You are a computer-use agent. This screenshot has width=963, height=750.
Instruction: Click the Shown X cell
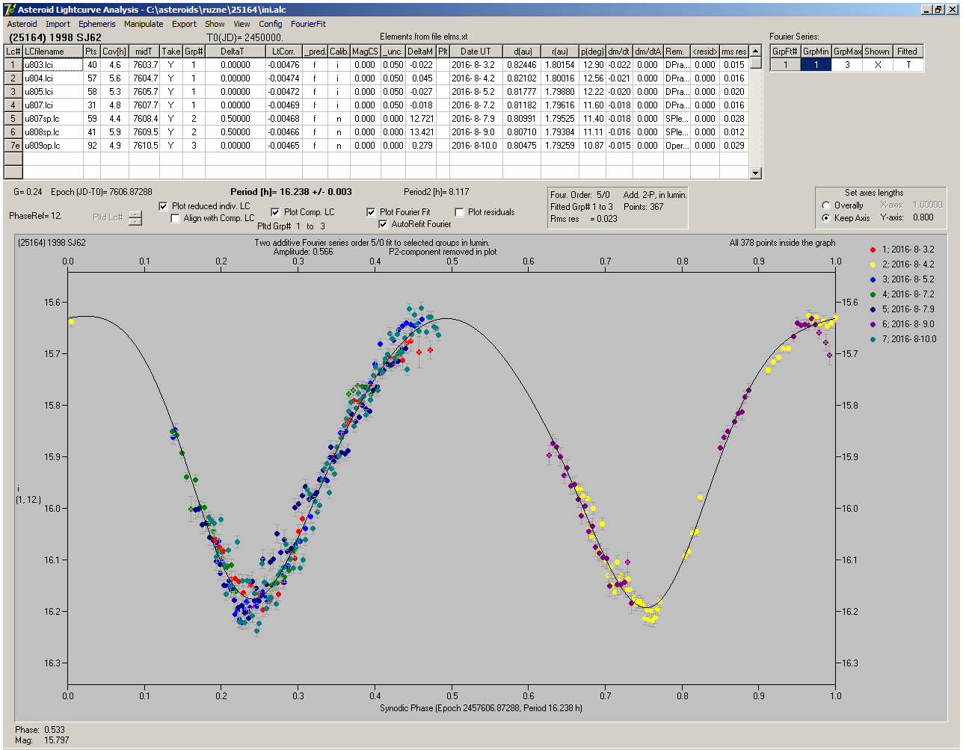coord(877,65)
